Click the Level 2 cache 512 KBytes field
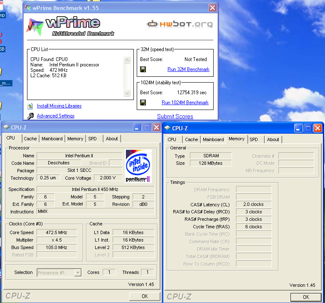 [133, 247]
